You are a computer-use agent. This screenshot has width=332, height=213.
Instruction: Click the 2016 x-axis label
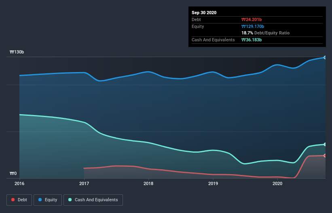[19, 183]
